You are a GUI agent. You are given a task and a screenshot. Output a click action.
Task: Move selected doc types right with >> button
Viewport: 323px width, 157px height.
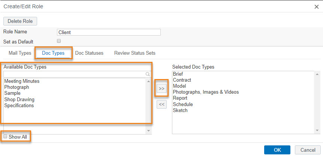161,88
